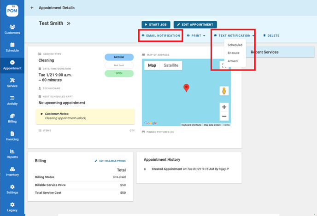Click the back arrow beside Appointment Details
Screen dimensions: 317x216
tap(32, 8)
